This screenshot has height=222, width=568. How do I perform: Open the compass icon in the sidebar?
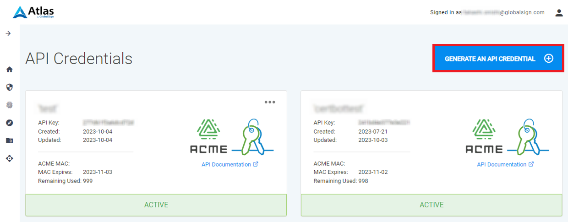(9, 123)
